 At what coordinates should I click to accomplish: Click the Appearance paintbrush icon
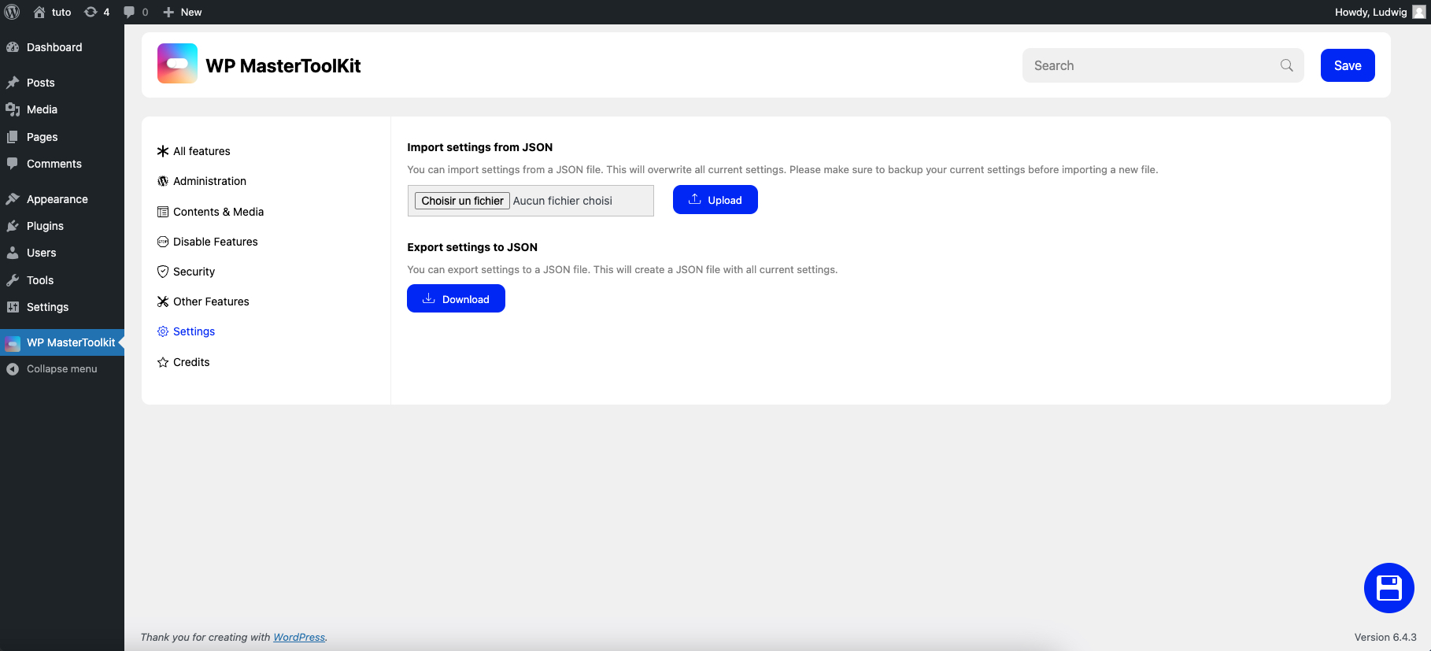coord(13,199)
